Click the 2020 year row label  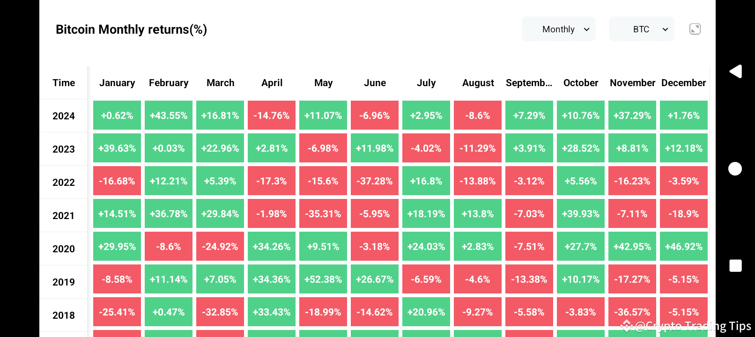64,249
